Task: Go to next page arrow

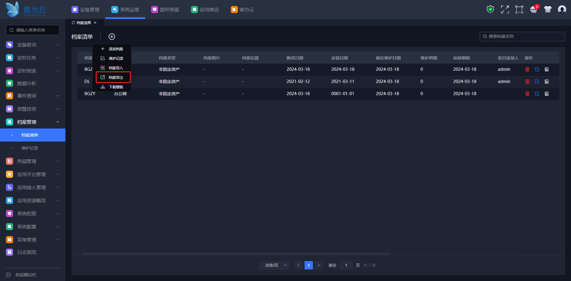Action: [x=319, y=265]
